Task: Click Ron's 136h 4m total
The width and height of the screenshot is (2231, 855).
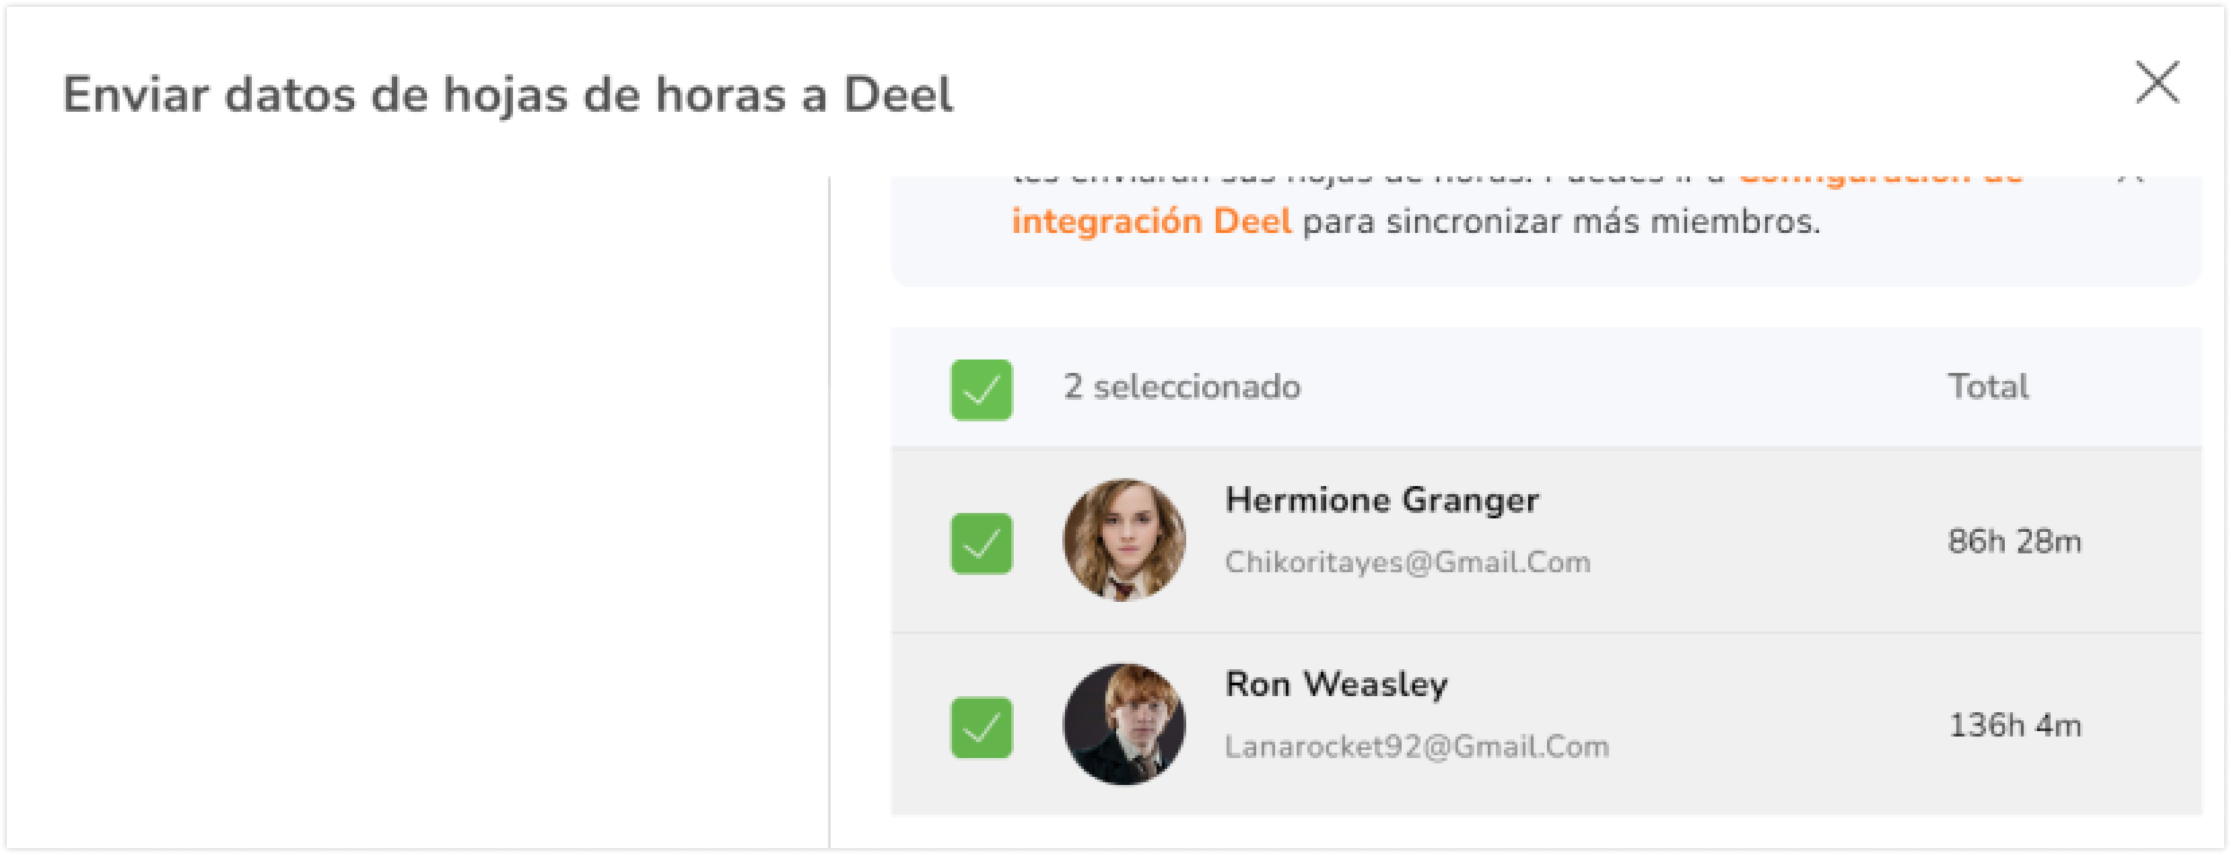Action: (x=2014, y=725)
